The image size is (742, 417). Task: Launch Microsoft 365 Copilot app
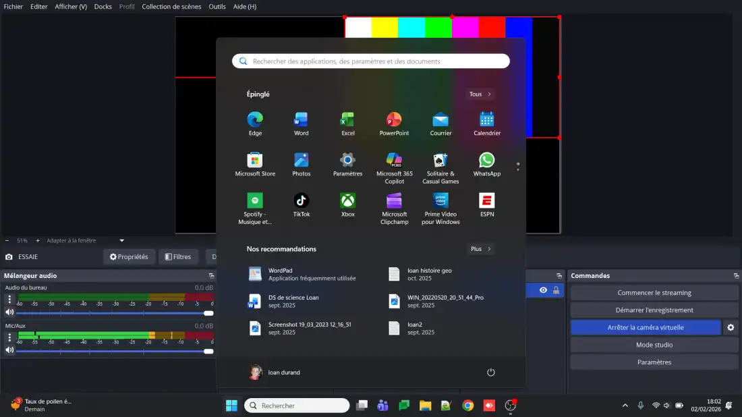[394, 160]
